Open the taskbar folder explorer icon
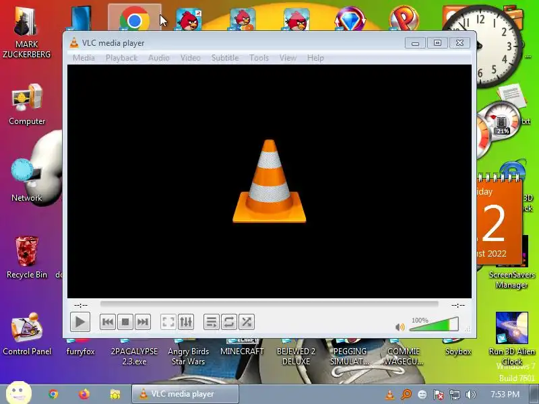Screen dimensions: 539x404 (115, 394)
